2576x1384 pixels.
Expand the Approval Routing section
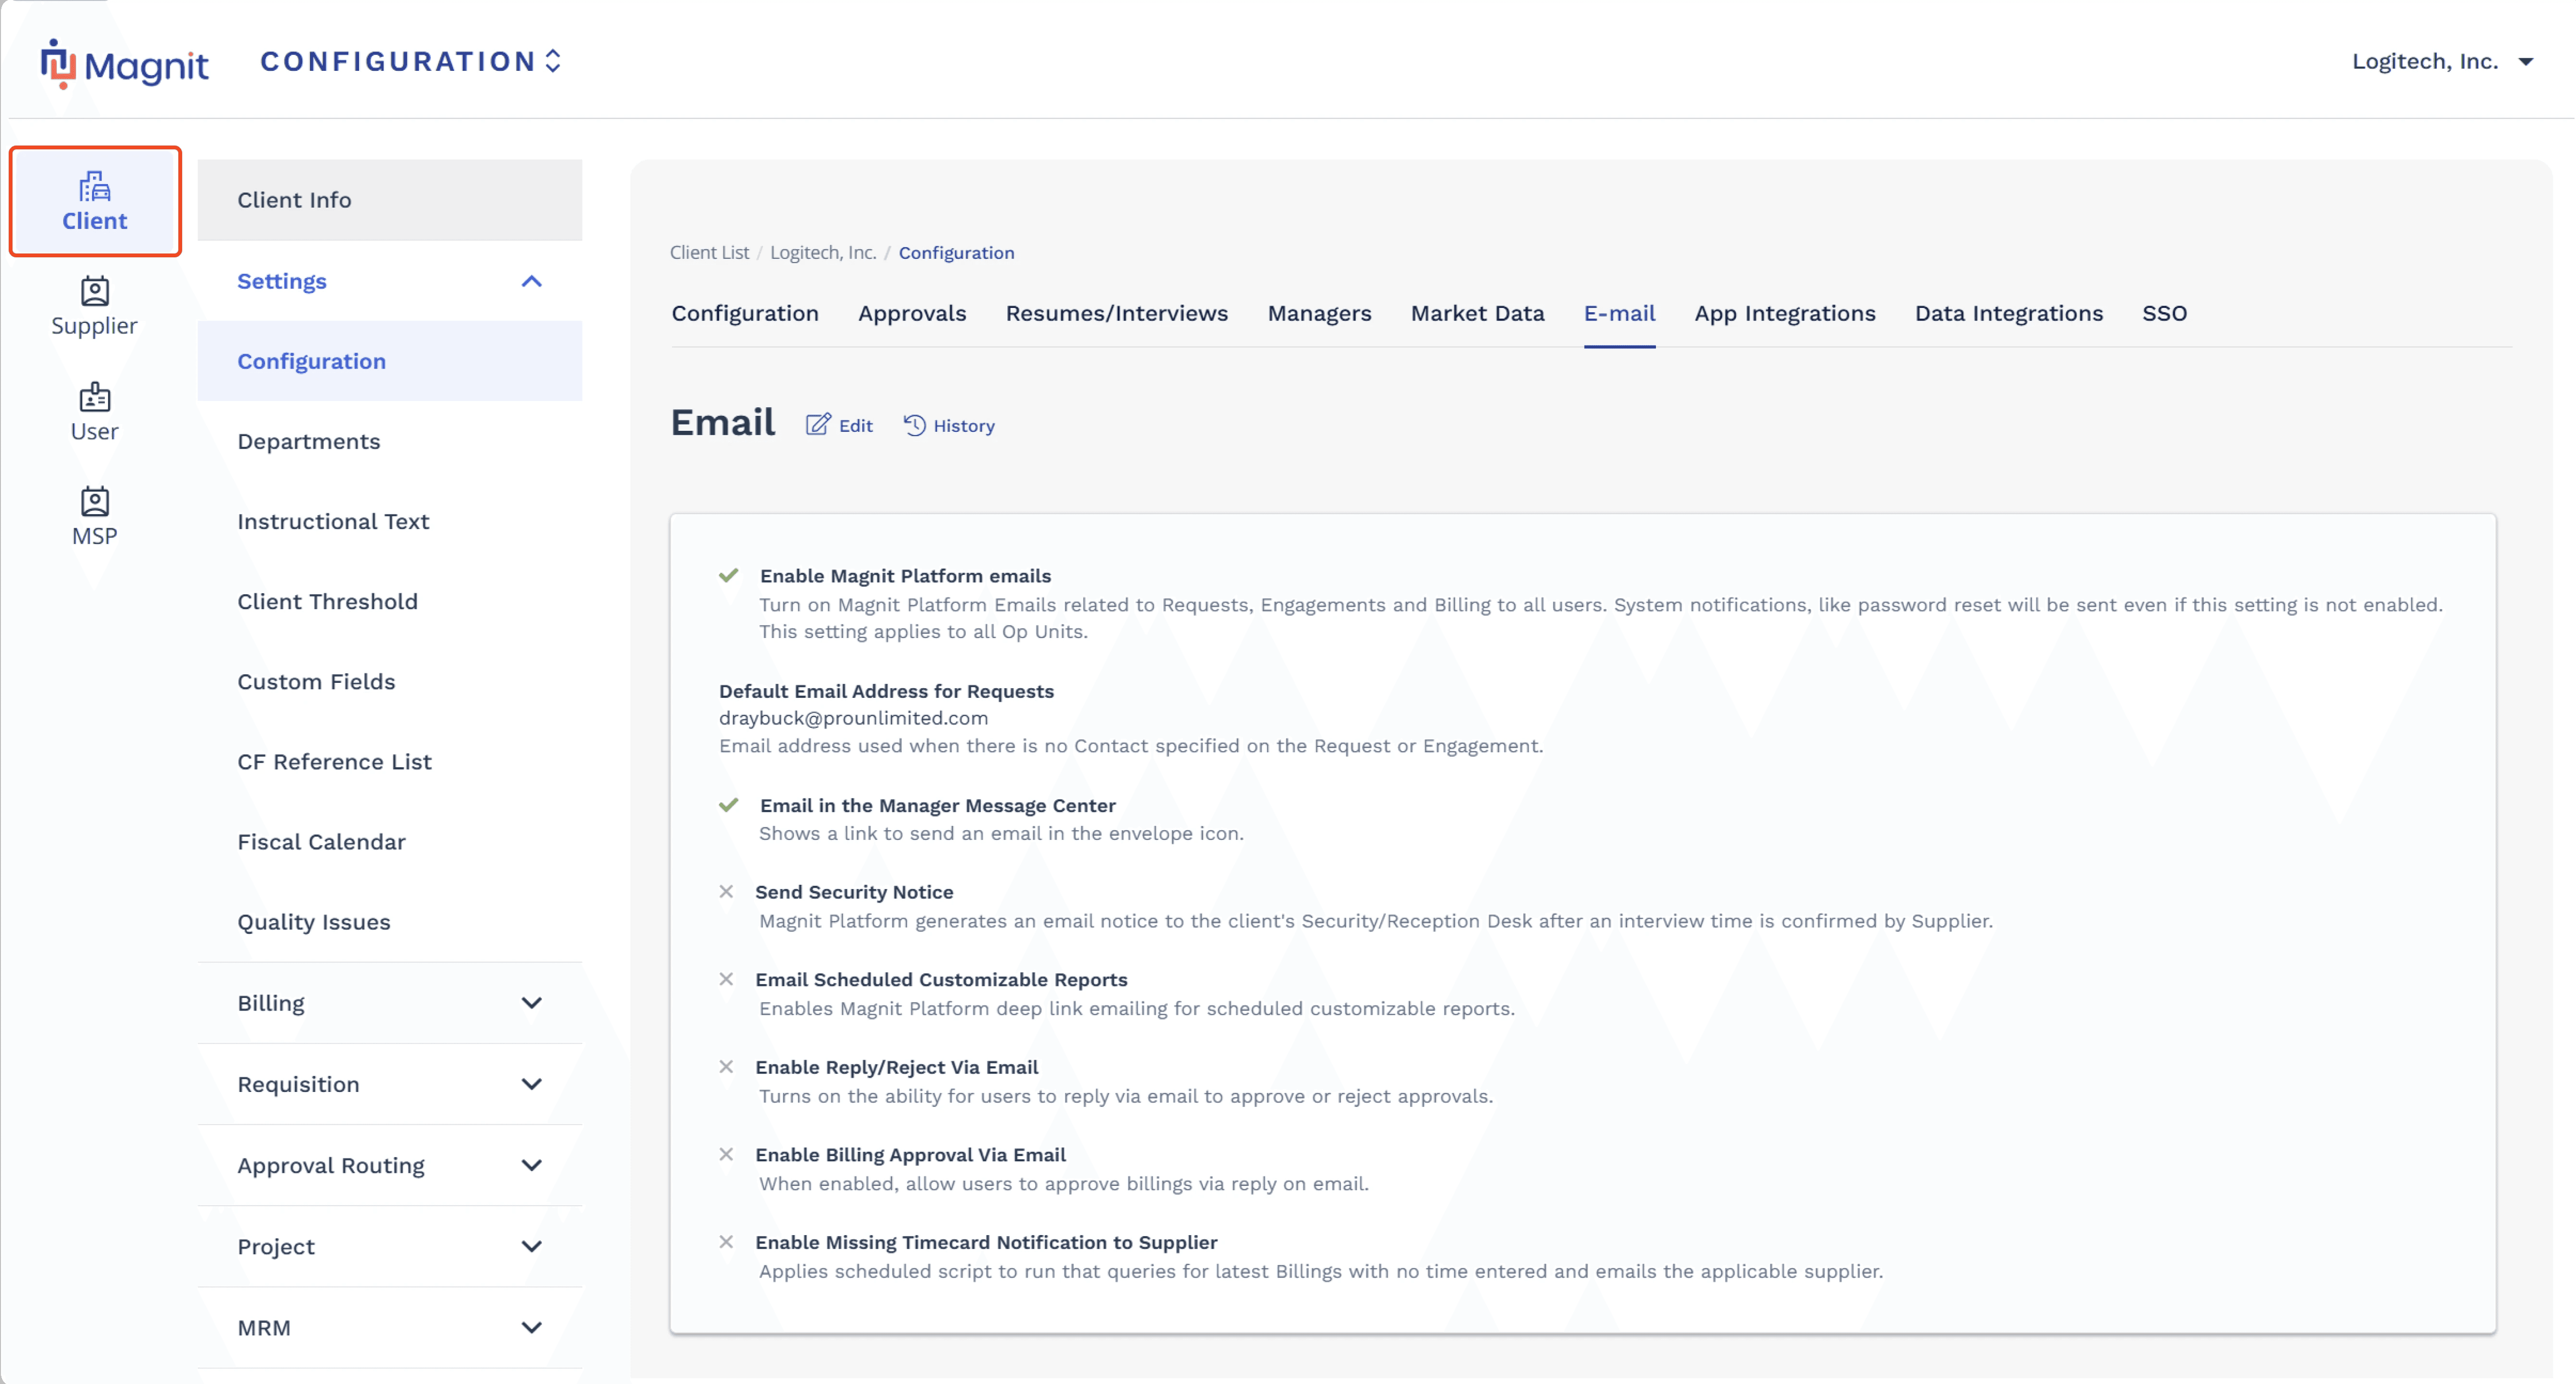point(531,1166)
